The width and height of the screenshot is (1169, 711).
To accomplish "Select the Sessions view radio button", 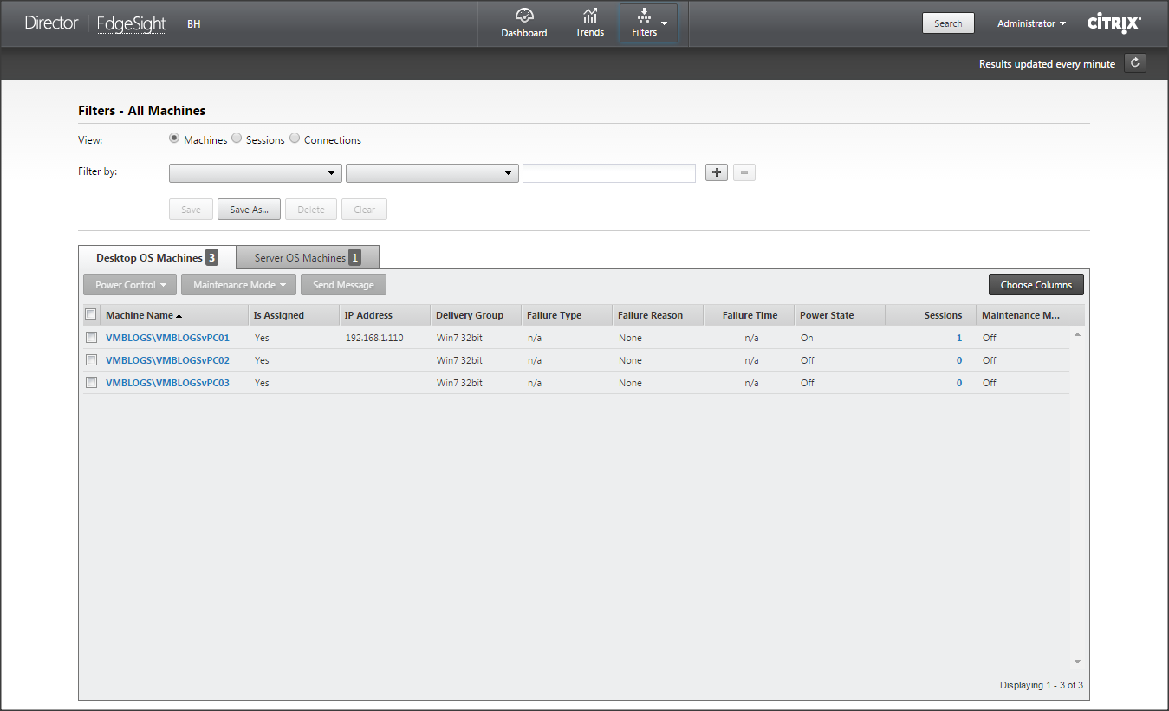I will pyautogui.click(x=237, y=139).
